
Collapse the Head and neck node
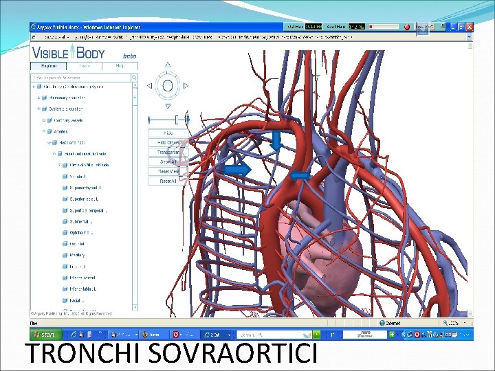(49, 143)
